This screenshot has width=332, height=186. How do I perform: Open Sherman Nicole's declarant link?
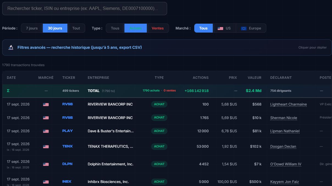click(x=284, y=118)
